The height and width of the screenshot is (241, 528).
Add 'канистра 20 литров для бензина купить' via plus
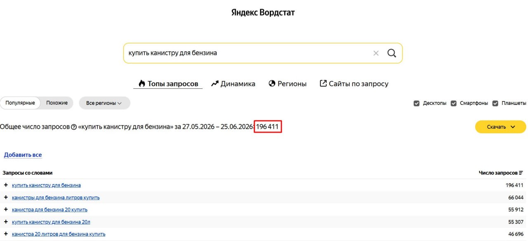[6, 234]
